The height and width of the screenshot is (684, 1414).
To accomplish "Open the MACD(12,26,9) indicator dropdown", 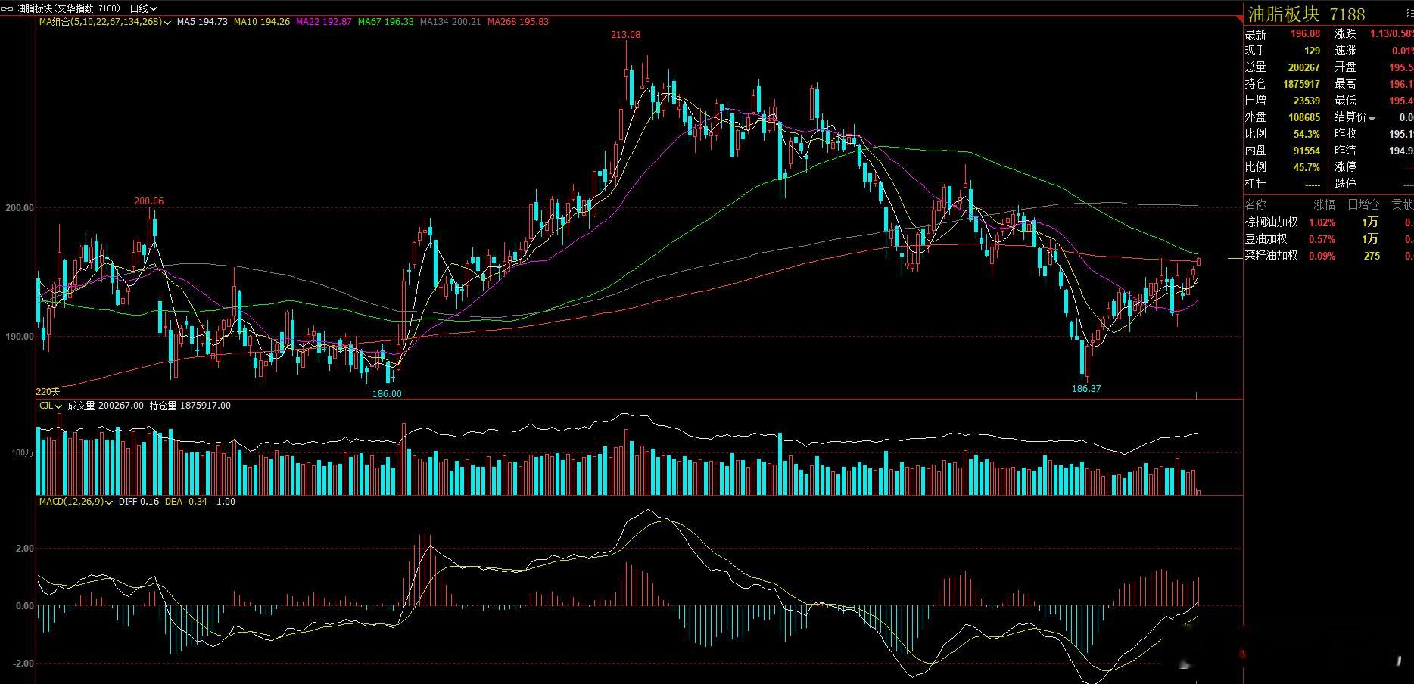I will [76, 502].
